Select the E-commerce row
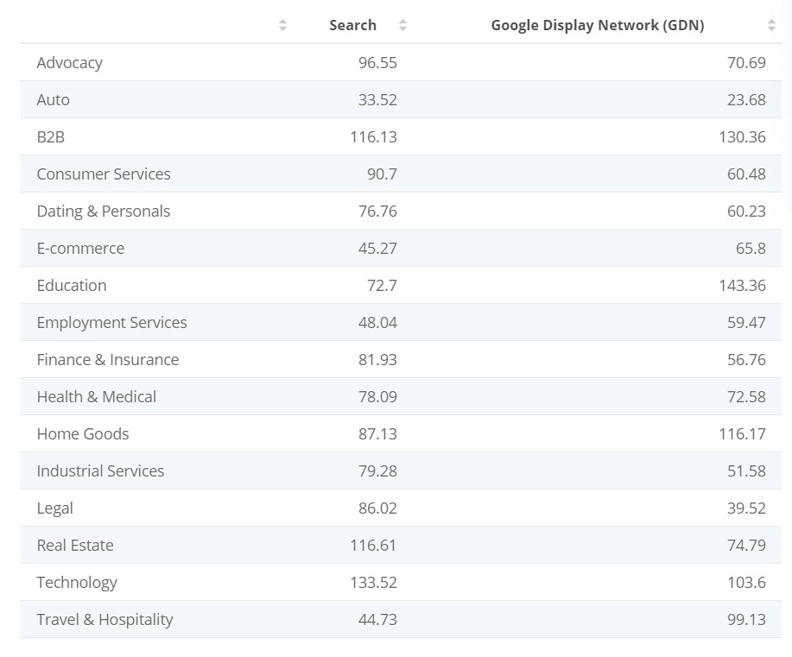 401,248
